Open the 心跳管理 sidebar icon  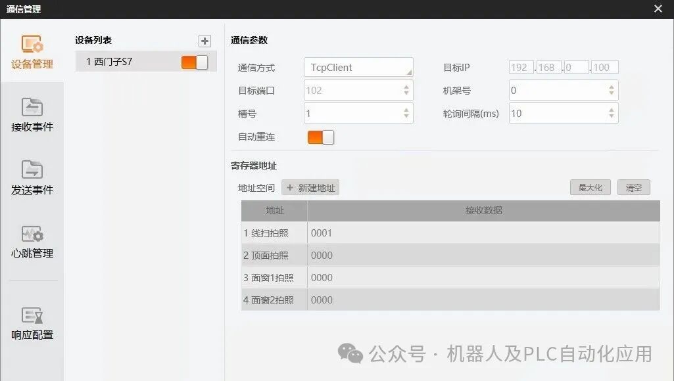point(32,241)
